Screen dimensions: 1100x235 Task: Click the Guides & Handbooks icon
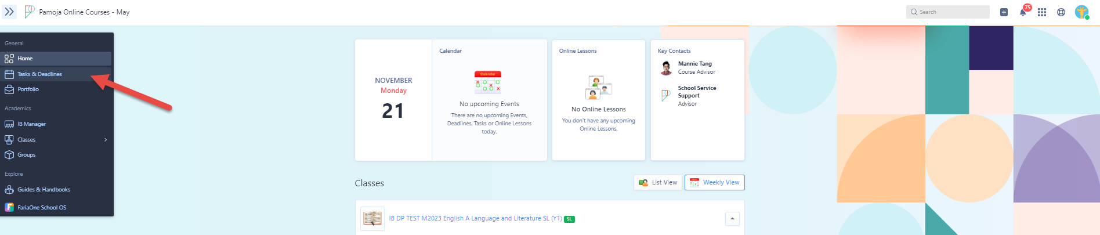9,190
